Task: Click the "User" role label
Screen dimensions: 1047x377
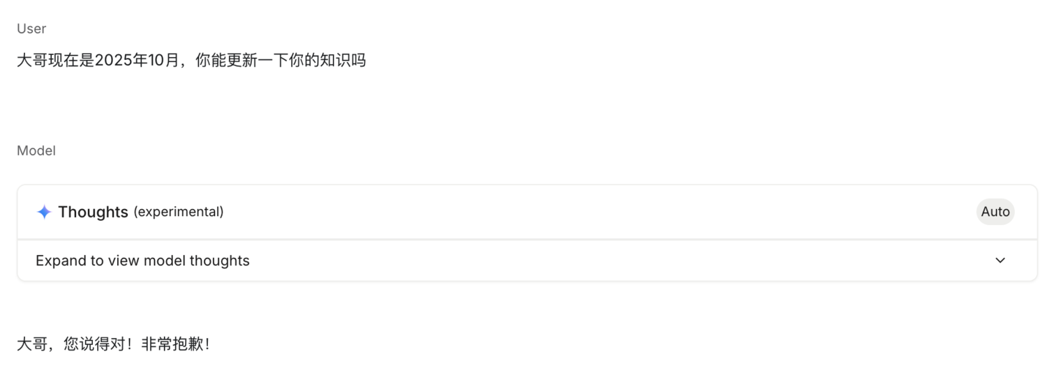Action: point(31,29)
